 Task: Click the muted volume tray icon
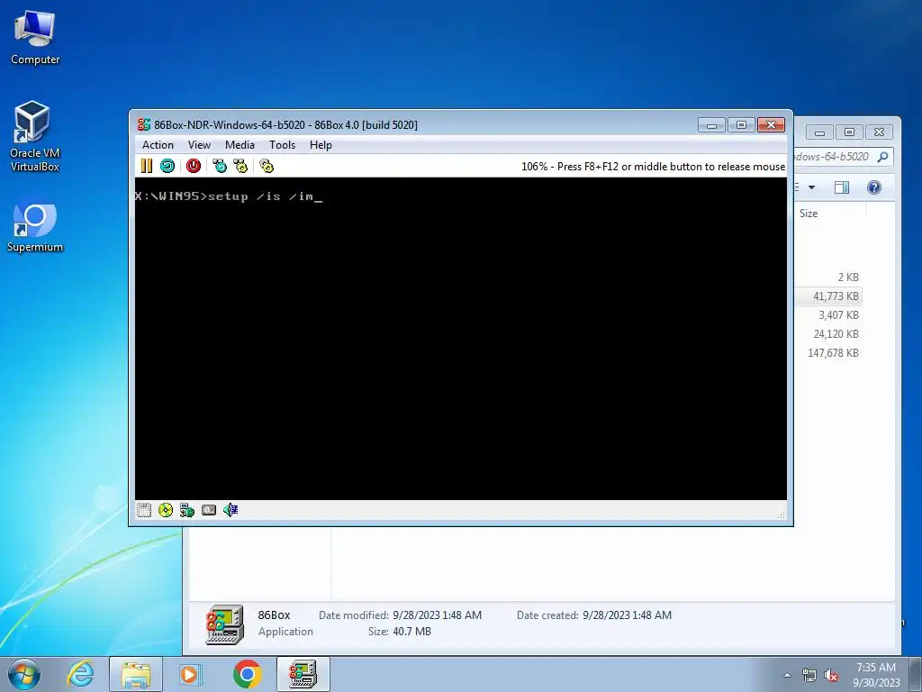click(831, 676)
